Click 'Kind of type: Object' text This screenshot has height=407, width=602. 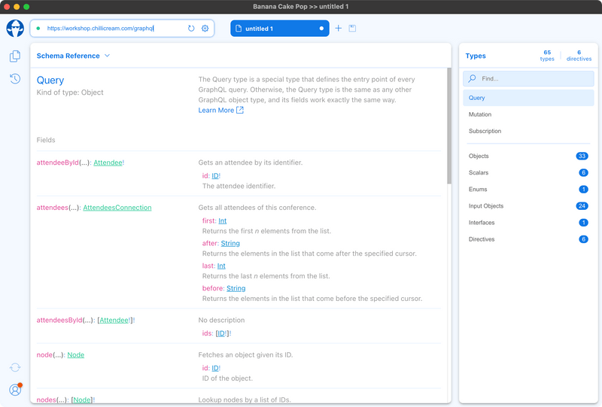pyautogui.click(x=70, y=93)
